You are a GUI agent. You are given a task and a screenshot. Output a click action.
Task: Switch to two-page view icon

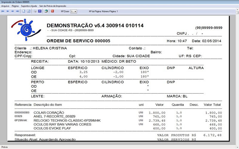tap(29, 11)
